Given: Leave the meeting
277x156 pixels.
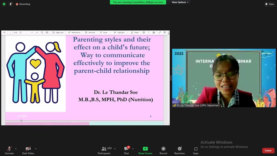Looking at the screenshot, I should point(268,151).
